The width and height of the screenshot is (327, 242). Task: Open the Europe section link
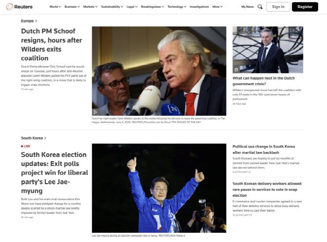pos(29,21)
